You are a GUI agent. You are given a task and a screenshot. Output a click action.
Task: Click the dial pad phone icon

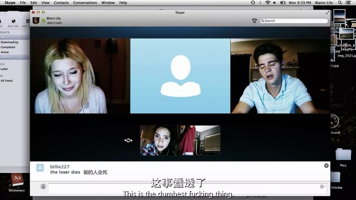pyautogui.click(x=254, y=21)
